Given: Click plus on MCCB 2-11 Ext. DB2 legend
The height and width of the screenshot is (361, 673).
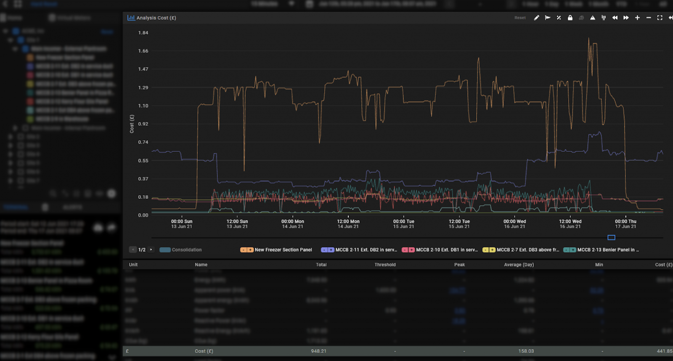Looking at the screenshot, I should click(x=331, y=250).
